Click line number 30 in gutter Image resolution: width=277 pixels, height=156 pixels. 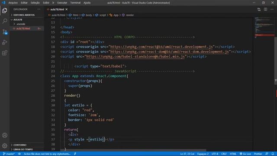(53, 105)
